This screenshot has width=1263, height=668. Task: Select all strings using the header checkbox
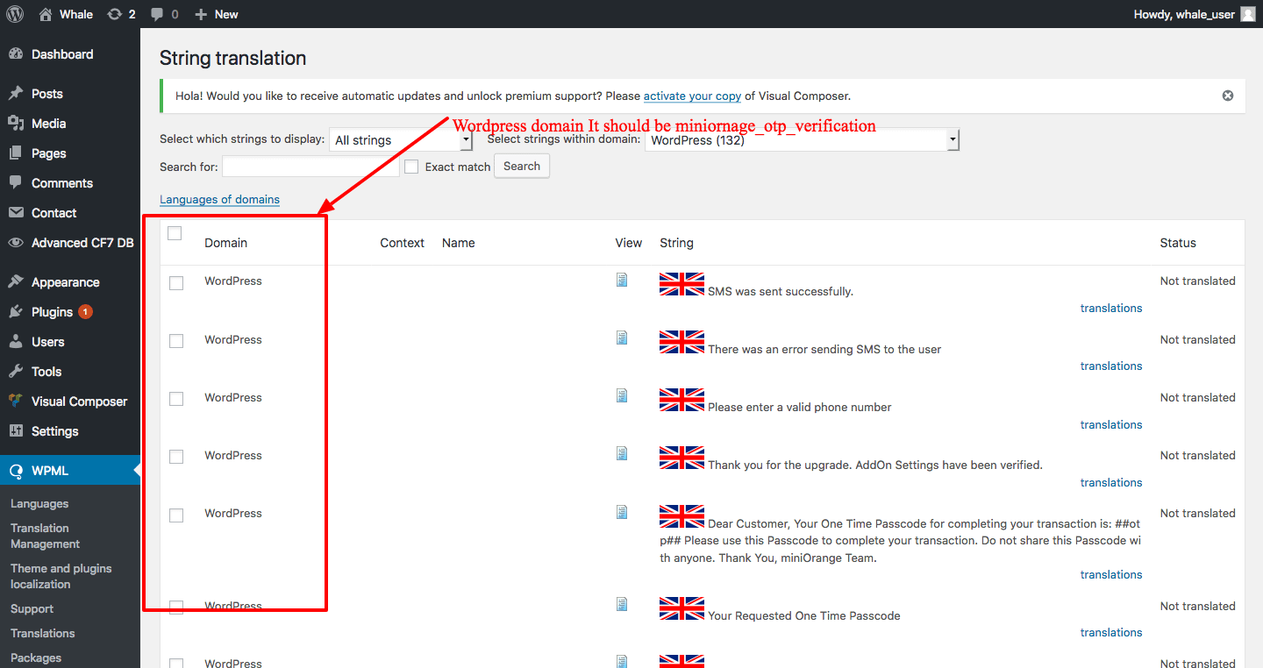click(x=175, y=232)
